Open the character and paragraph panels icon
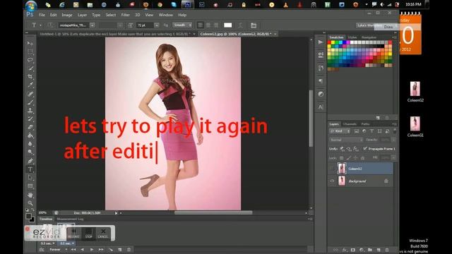This screenshot has width=452, height=254. 254,25
